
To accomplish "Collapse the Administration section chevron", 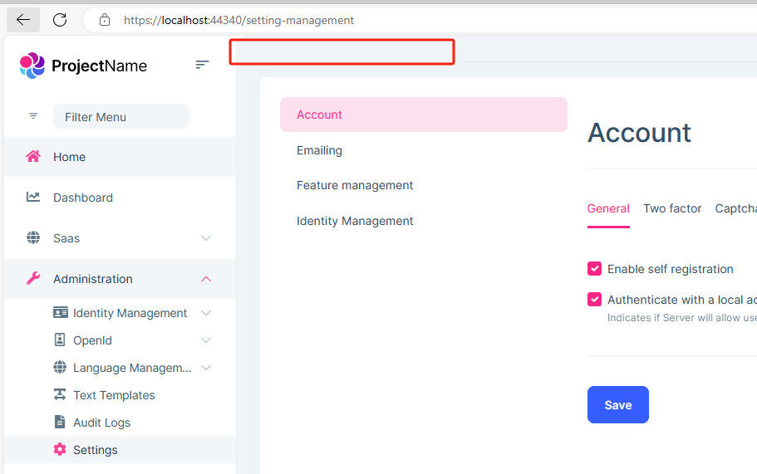I will (x=206, y=279).
